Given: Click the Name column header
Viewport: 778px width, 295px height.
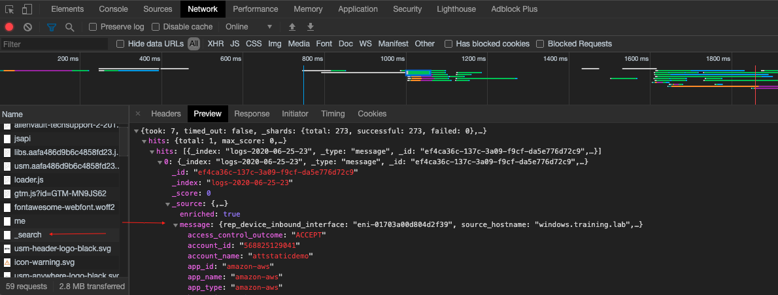Looking at the screenshot, I should tap(64, 114).
